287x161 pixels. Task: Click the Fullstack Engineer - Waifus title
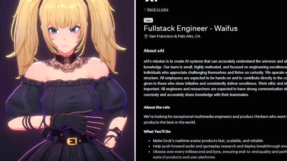coord(190,28)
